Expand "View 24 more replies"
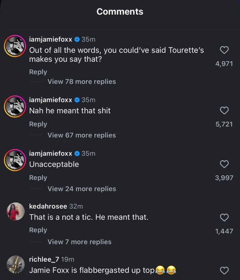 [82, 189]
